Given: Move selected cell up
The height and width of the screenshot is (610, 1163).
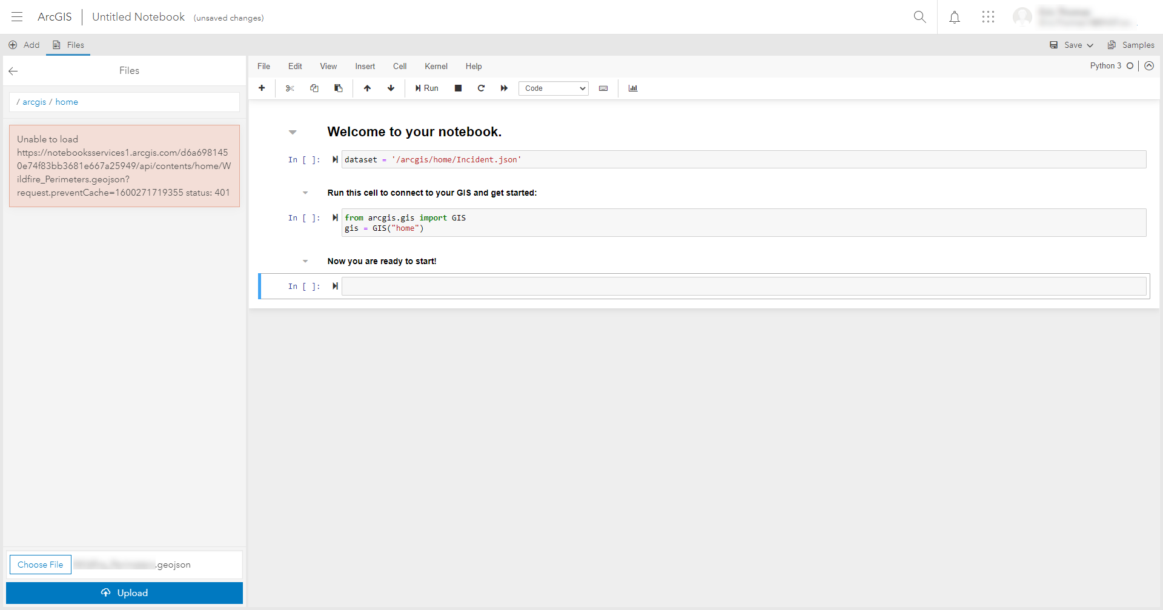Looking at the screenshot, I should click(367, 88).
